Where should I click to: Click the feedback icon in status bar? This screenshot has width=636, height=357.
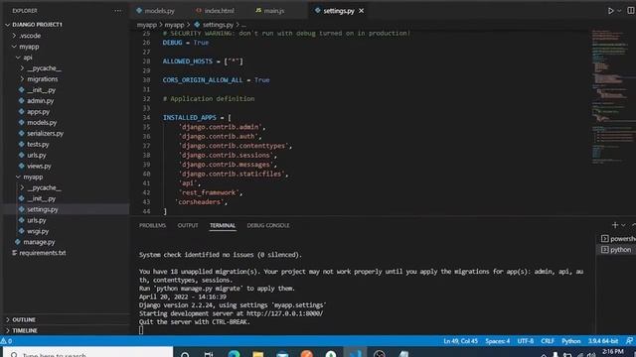[x=629, y=341]
